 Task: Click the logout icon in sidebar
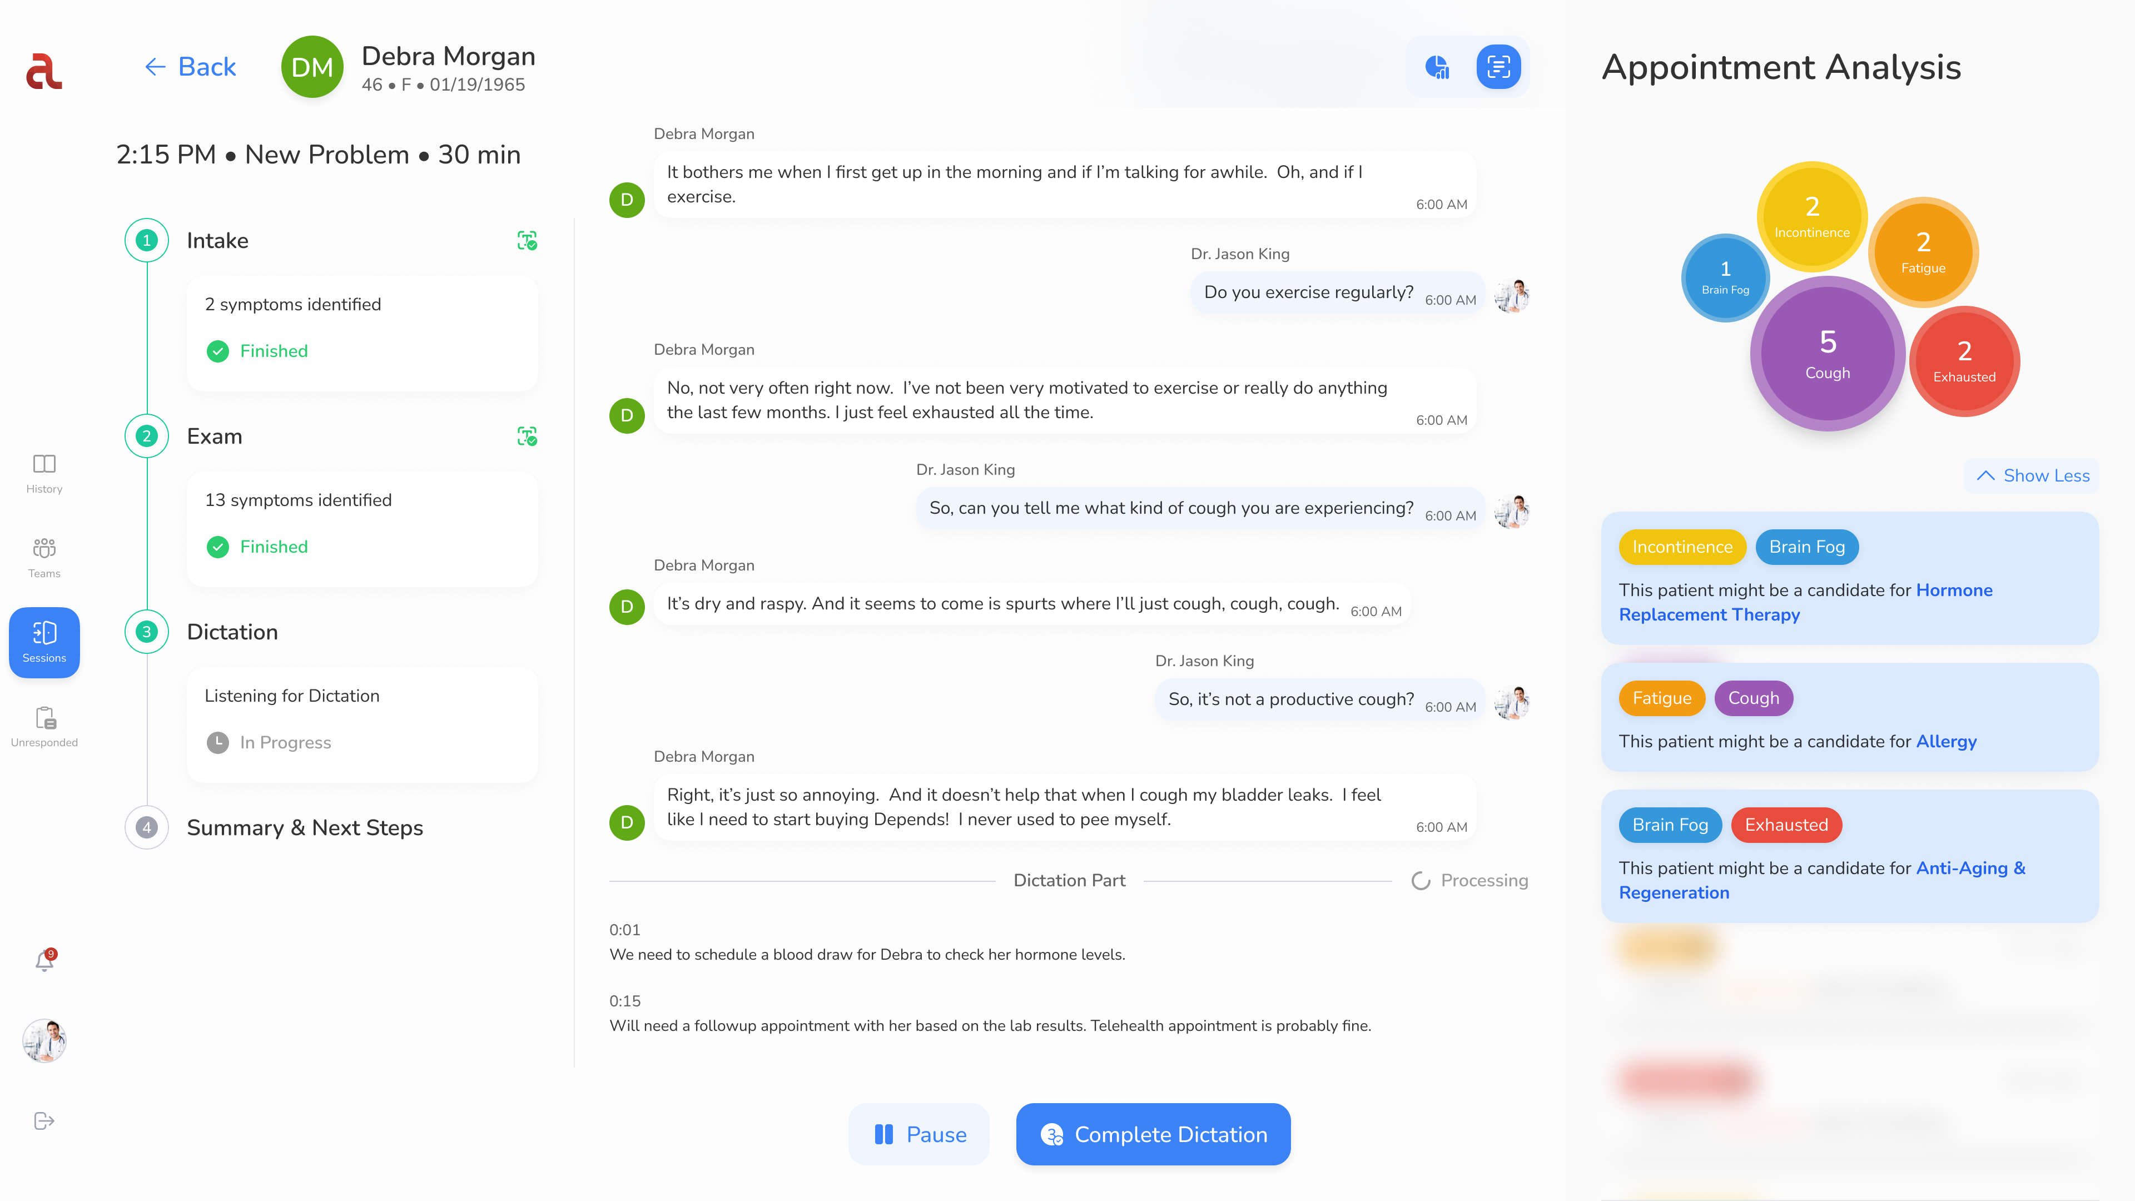tap(44, 1120)
